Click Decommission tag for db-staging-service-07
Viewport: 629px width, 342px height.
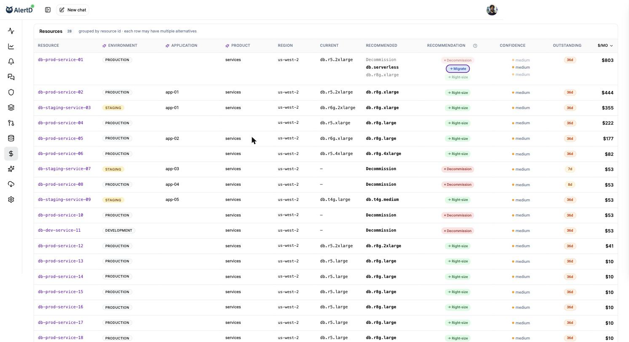pyautogui.click(x=458, y=169)
